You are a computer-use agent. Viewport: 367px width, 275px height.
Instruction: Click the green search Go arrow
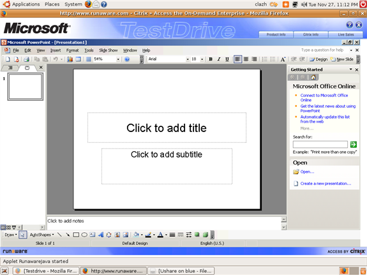(x=354, y=144)
